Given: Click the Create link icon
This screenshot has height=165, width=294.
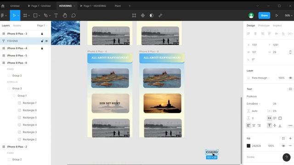Looking at the screenshot, I should (160, 16).
